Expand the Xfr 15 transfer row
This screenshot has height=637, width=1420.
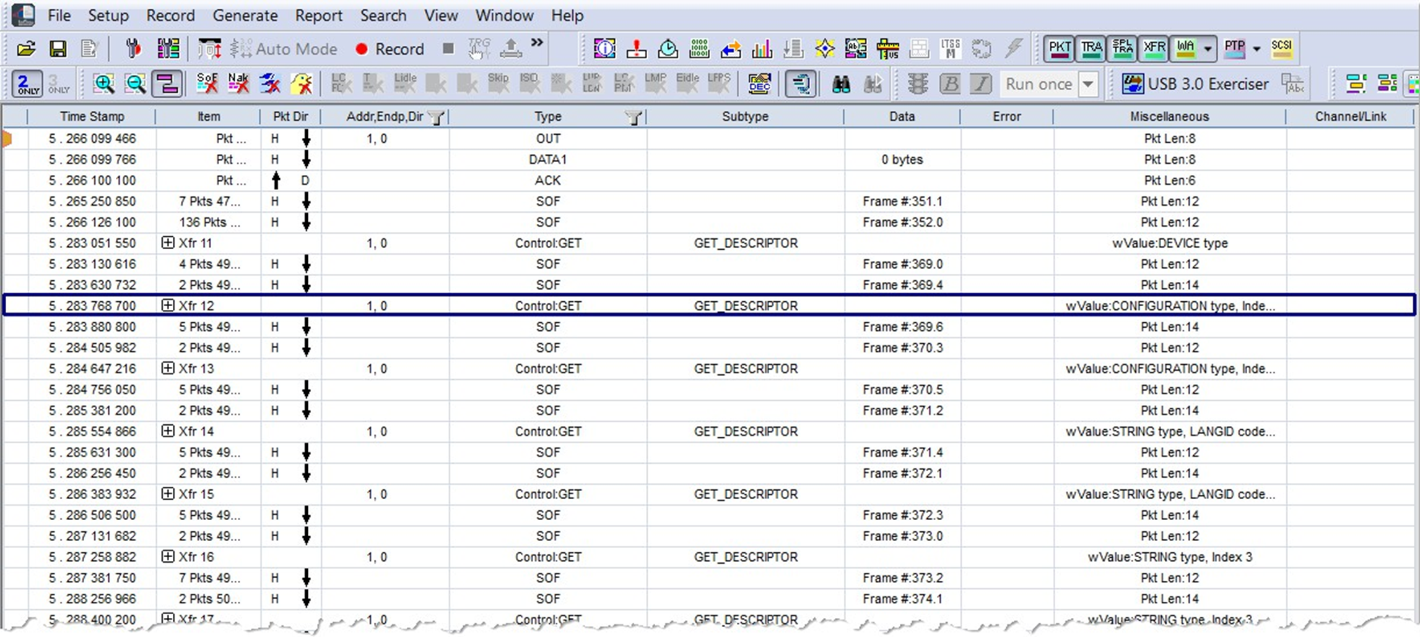tap(168, 494)
